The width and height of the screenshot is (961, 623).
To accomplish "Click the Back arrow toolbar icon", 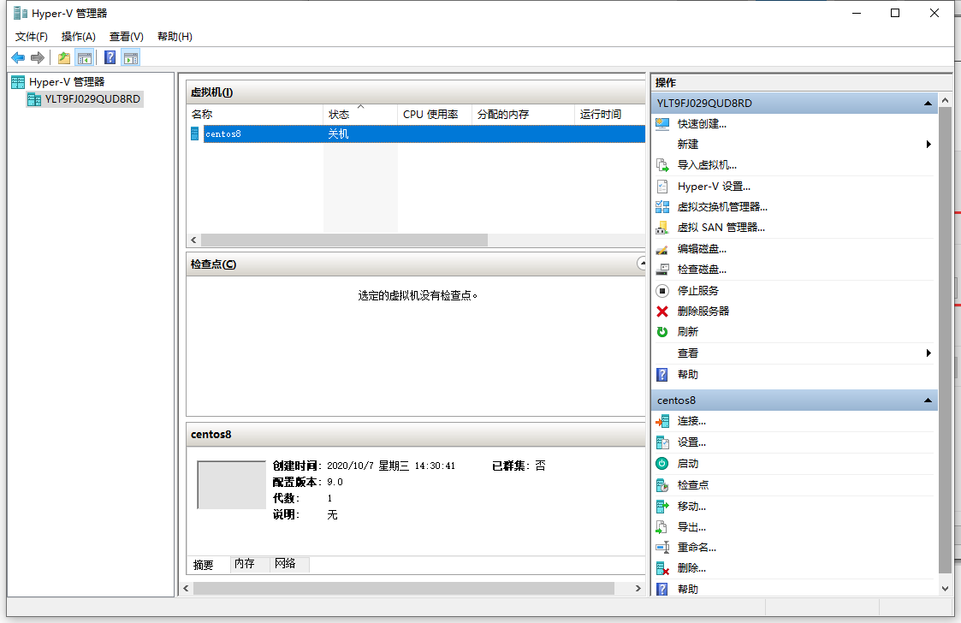I will (x=18, y=58).
